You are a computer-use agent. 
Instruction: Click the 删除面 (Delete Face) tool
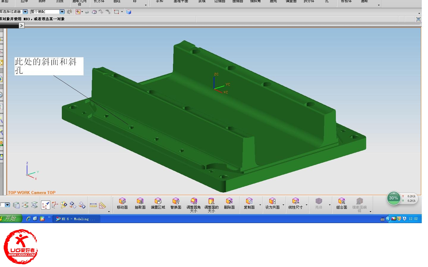[x=229, y=204]
